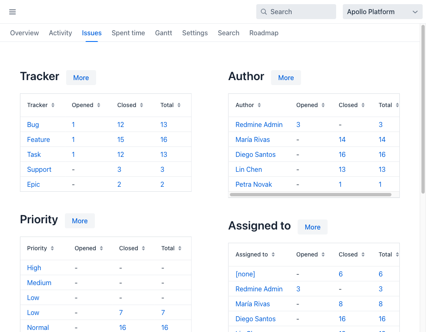Open Redmine Admin in Author table
Image resolution: width=426 pixels, height=332 pixels.
[259, 124]
